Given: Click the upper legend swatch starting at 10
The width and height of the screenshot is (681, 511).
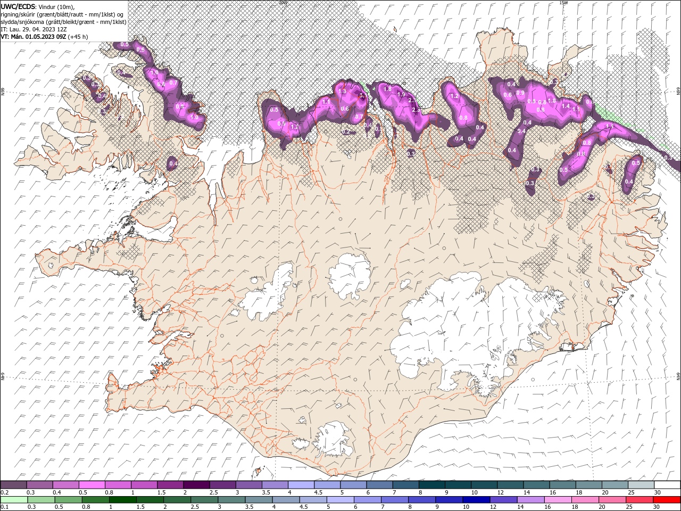Looking at the screenshot, I should tap(484, 485).
